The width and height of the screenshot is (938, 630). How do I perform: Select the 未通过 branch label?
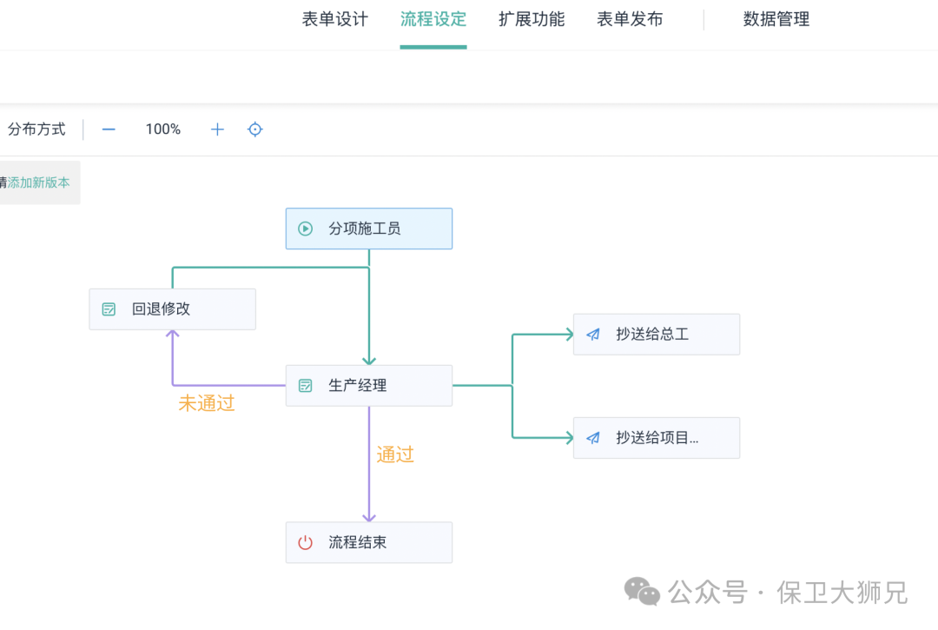click(x=206, y=402)
